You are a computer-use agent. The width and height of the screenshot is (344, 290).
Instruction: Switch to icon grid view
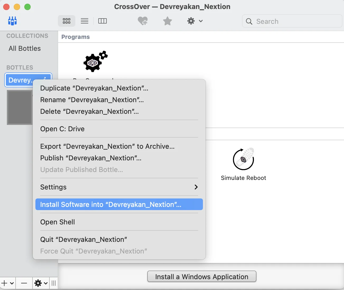pos(67,21)
